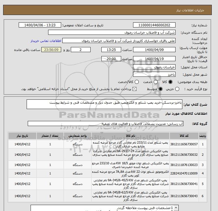
Task: Select the کالا/خدمت radio button
Action: pos(137,82)
